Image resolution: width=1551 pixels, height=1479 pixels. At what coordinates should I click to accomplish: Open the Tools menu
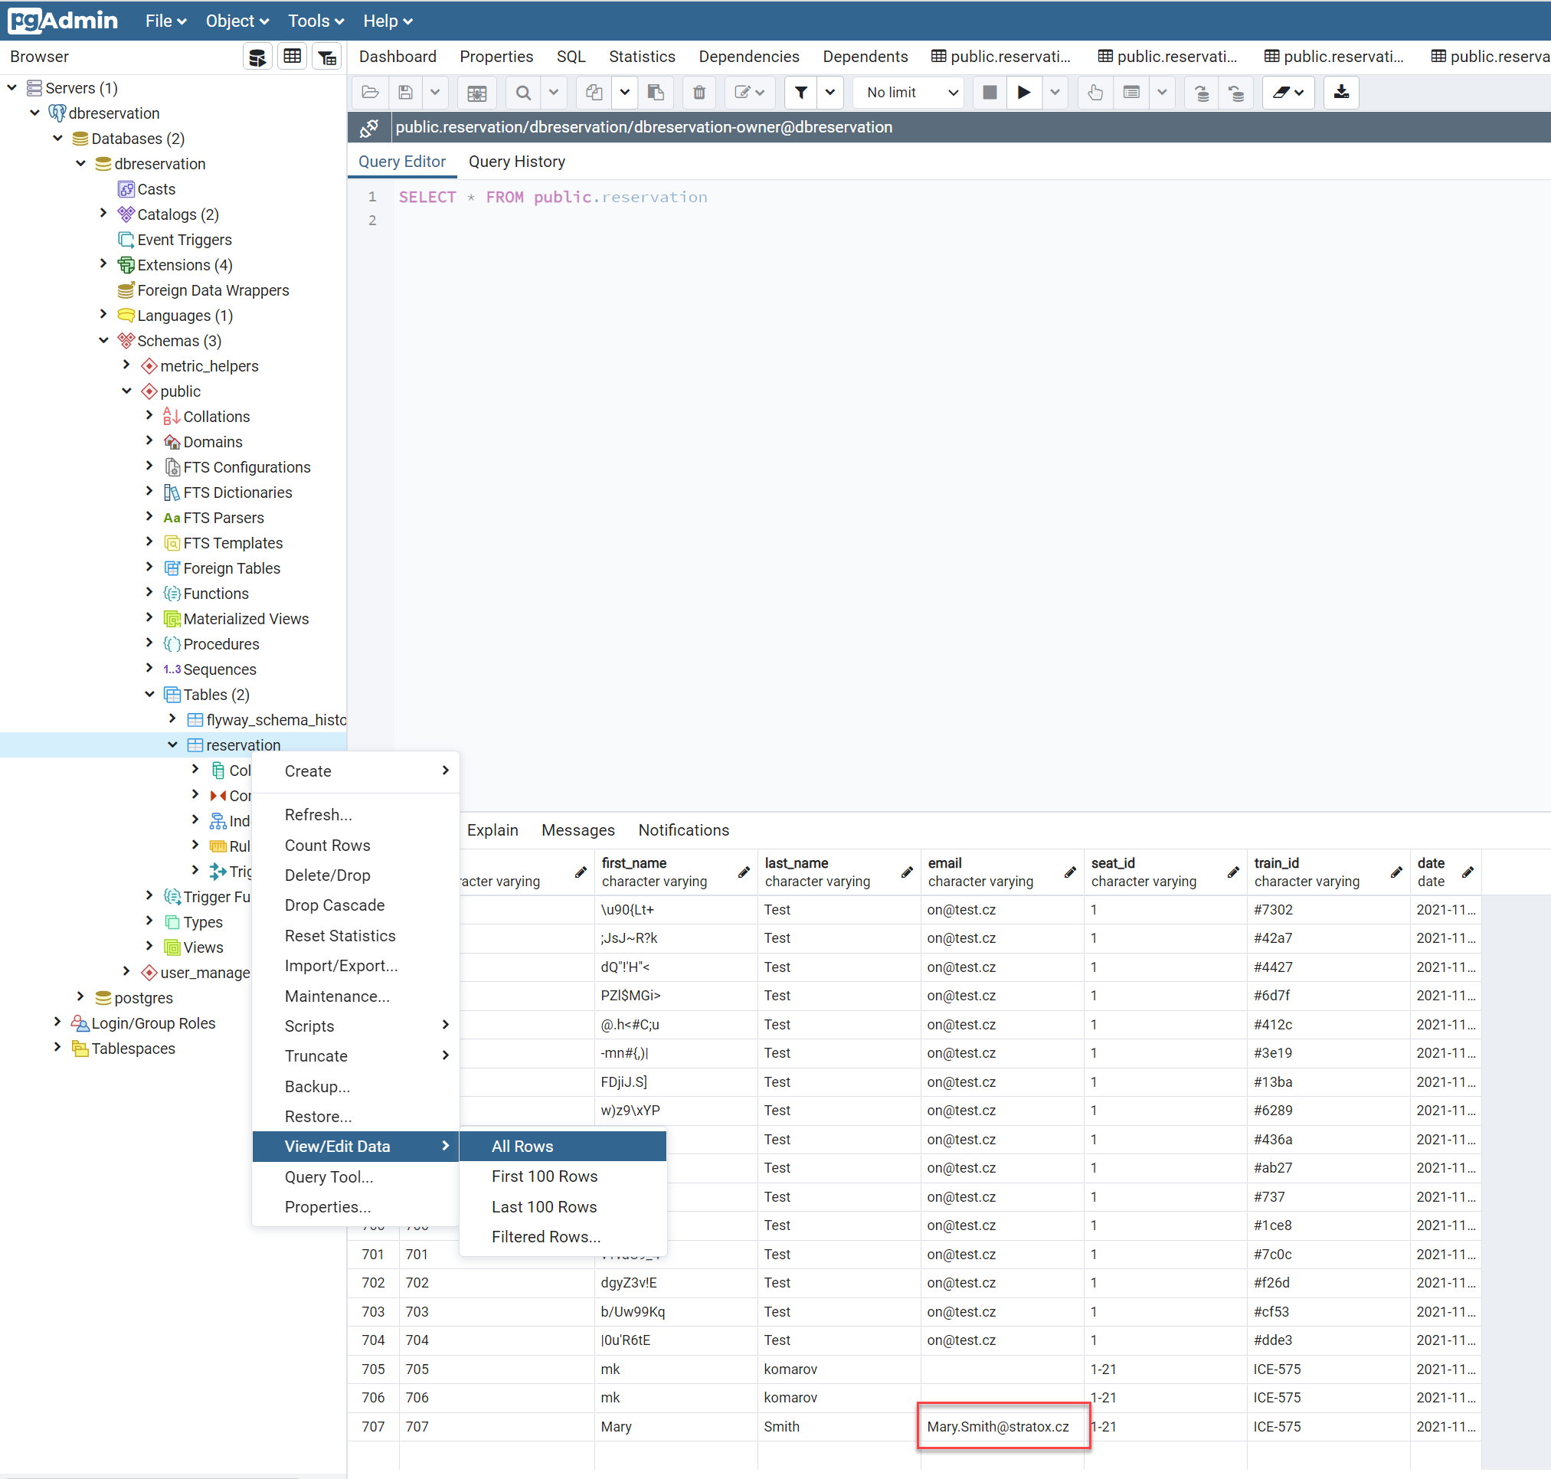[x=316, y=21]
